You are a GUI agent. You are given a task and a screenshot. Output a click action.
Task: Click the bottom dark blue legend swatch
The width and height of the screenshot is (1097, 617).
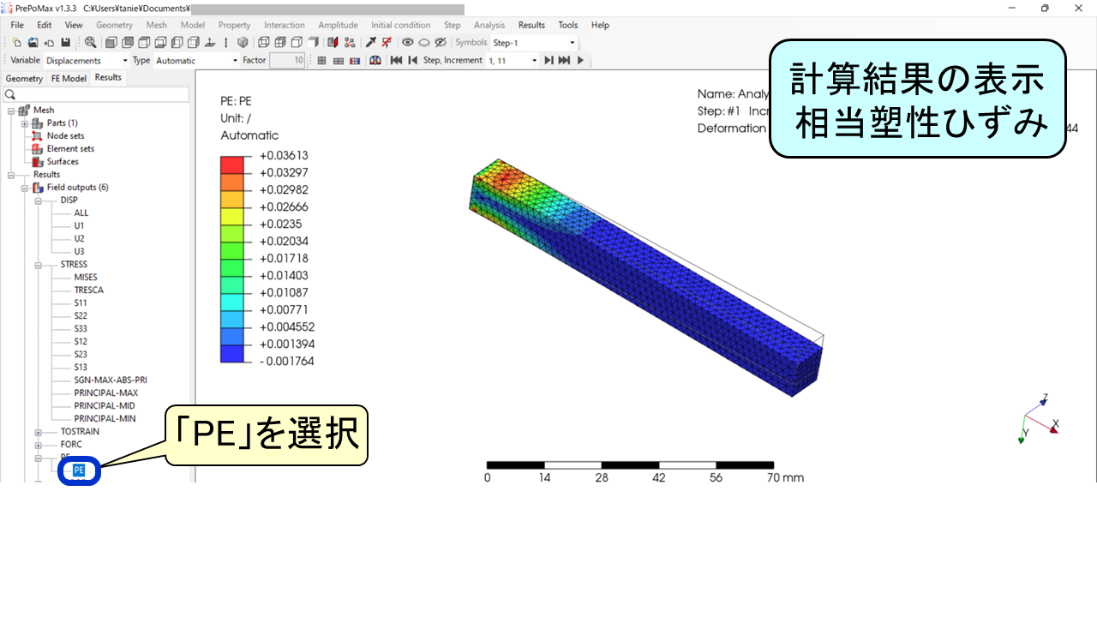pyautogui.click(x=232, y=353)
